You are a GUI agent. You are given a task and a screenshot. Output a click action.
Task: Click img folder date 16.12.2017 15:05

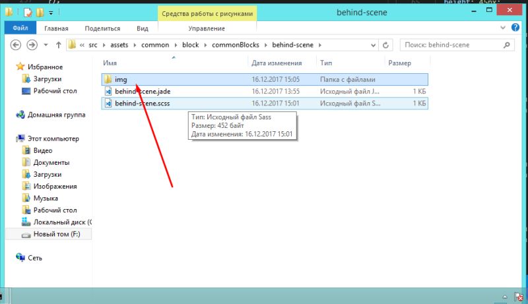click(275, 80)
